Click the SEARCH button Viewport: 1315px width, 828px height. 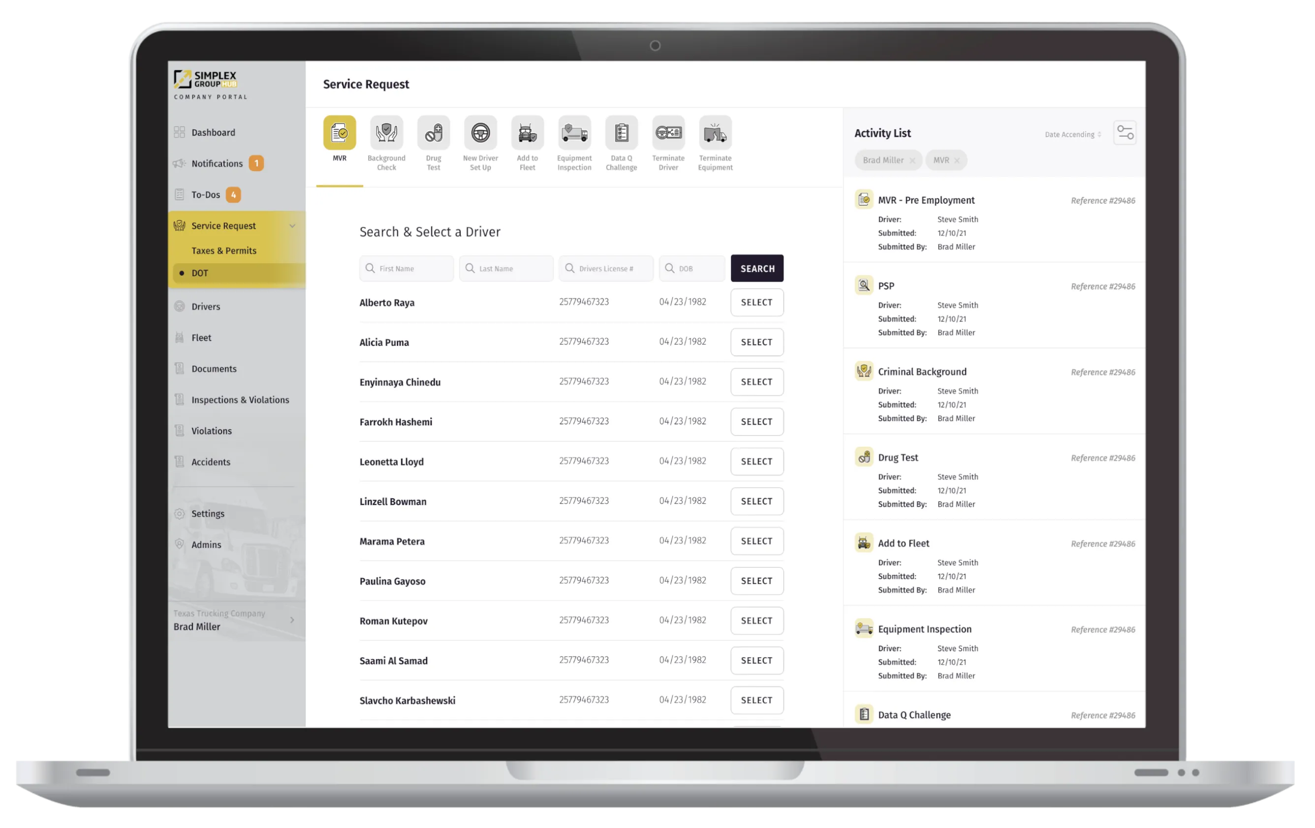757,267
